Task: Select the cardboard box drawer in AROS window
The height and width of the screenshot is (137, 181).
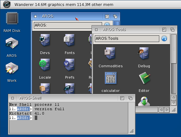Action: click(45, 88)
